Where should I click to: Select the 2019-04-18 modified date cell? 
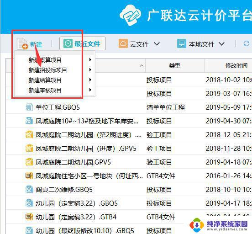click(229, 162)
